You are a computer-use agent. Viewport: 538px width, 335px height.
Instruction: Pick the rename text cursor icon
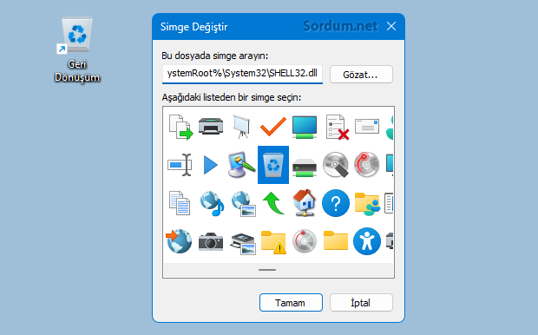pyautogui.click(x=180, y=165)
